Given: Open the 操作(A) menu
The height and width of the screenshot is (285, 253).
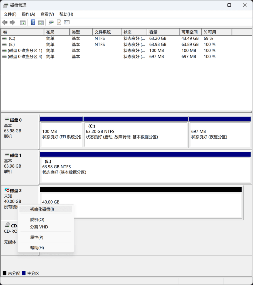Looking at the screenshot, I should [x=28, y=14].
